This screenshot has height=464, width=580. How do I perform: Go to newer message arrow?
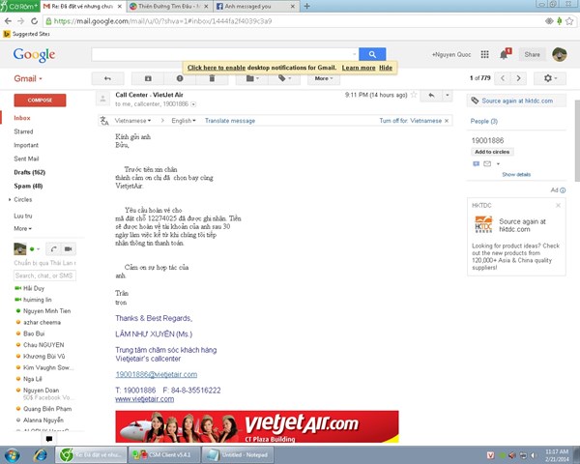pos(503,78)
